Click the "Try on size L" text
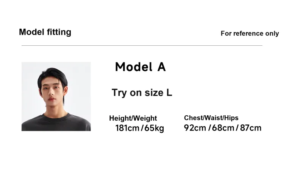The width and height of the screenshot is (284, 192). pos(142,93)
